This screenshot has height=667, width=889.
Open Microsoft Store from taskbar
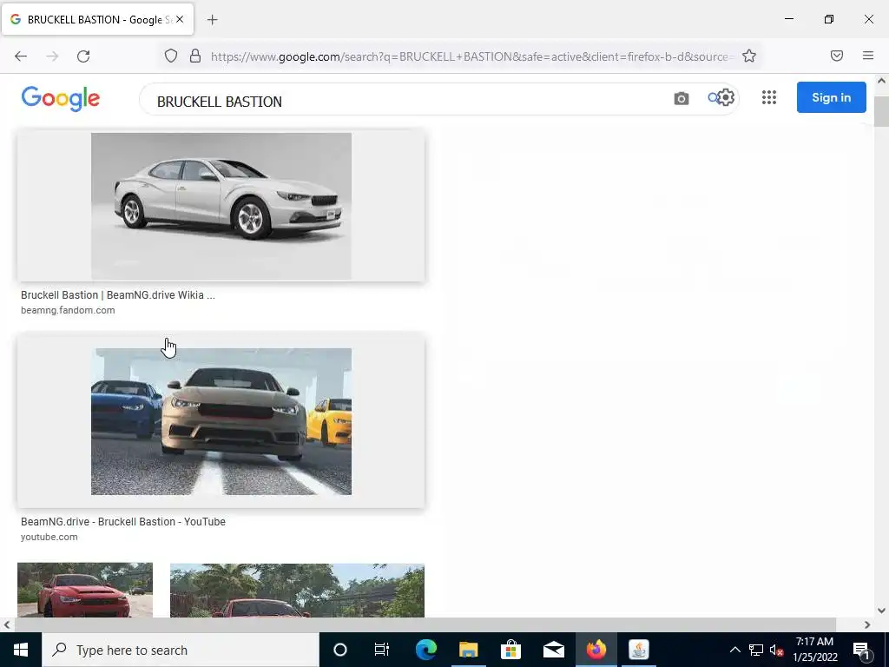[510, 650]
